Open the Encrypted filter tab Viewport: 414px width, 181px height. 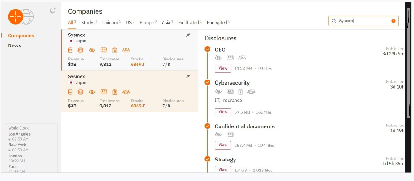click(x=218, y=22)
